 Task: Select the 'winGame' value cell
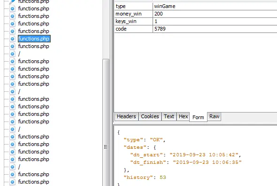(215, 6)
